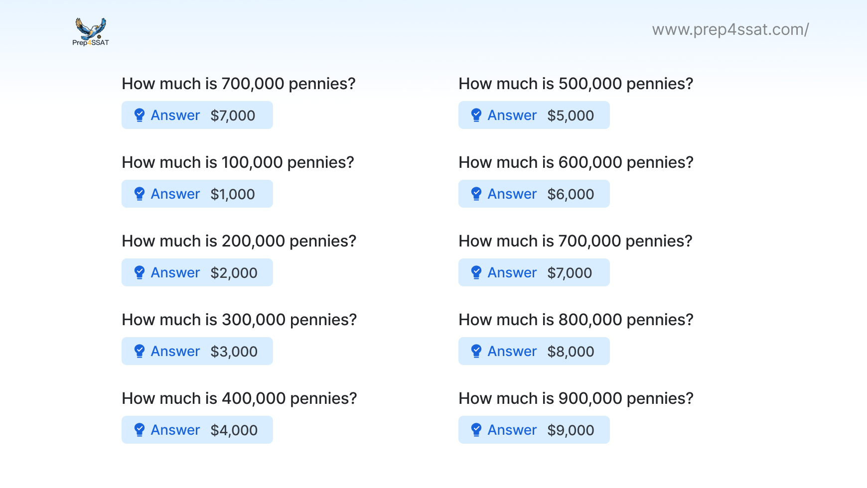Click lightbulb icon beside the $2,000 answer
This screenshot has width=867, height=488.
(x=140, y=272)
